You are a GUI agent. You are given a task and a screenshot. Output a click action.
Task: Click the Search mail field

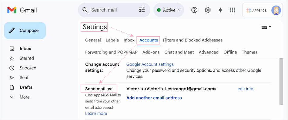click(114, 10)
